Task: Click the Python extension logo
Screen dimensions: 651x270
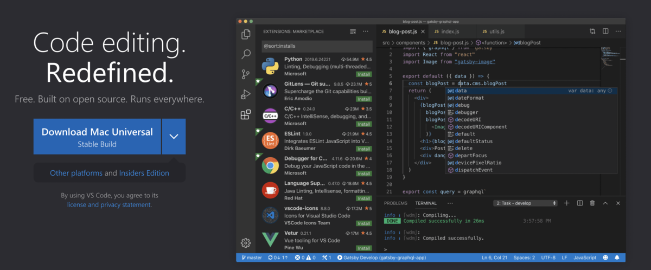Action: pos(270,66)
